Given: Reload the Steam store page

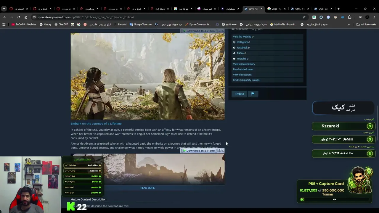Looking at the screenshot, I should (x=19, y=17).
